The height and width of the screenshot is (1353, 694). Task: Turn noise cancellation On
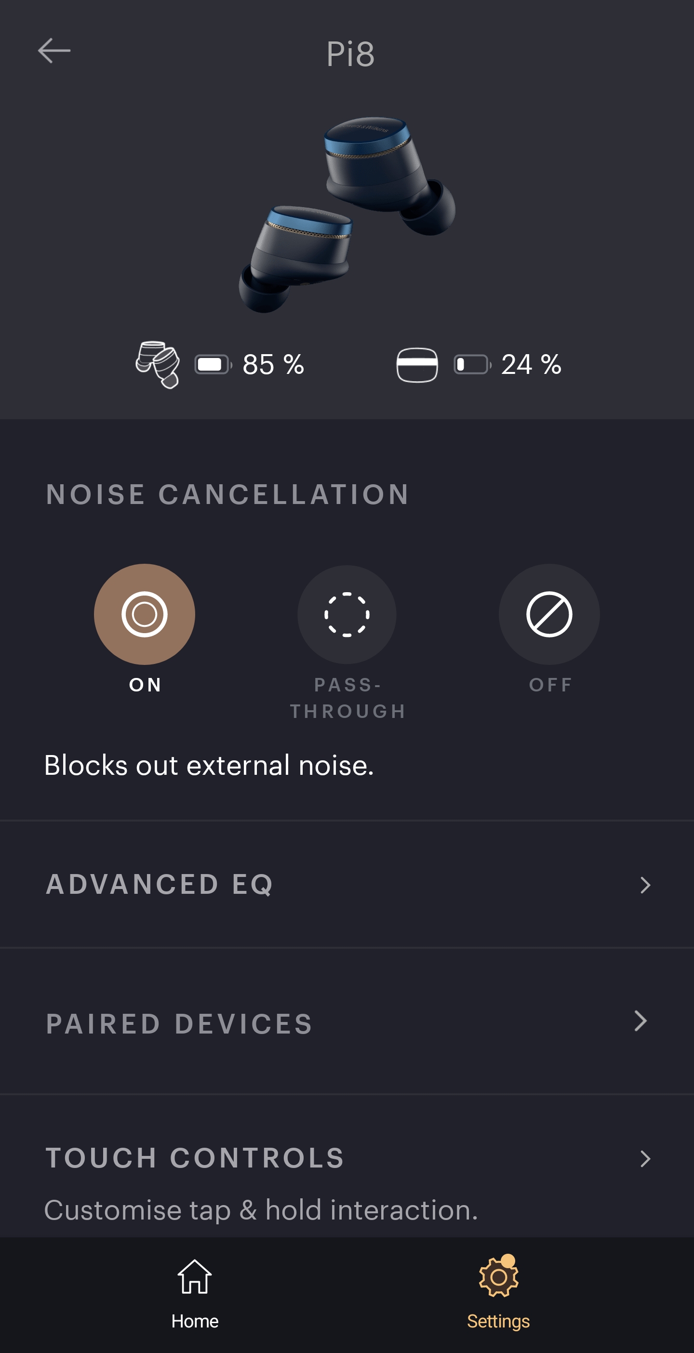tap(145, 614)
